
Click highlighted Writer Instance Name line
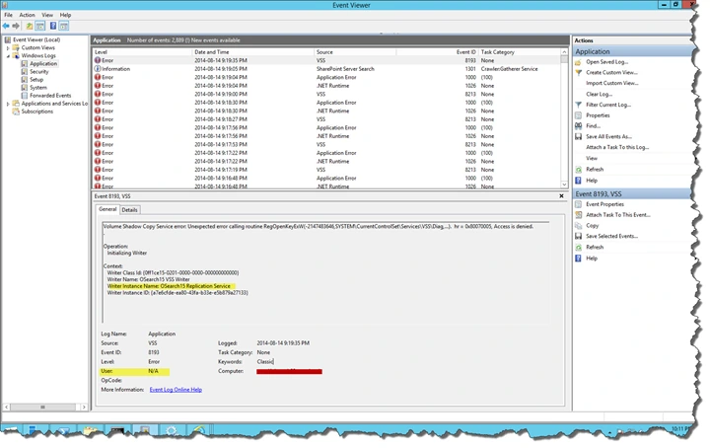[x=170, y=286]
